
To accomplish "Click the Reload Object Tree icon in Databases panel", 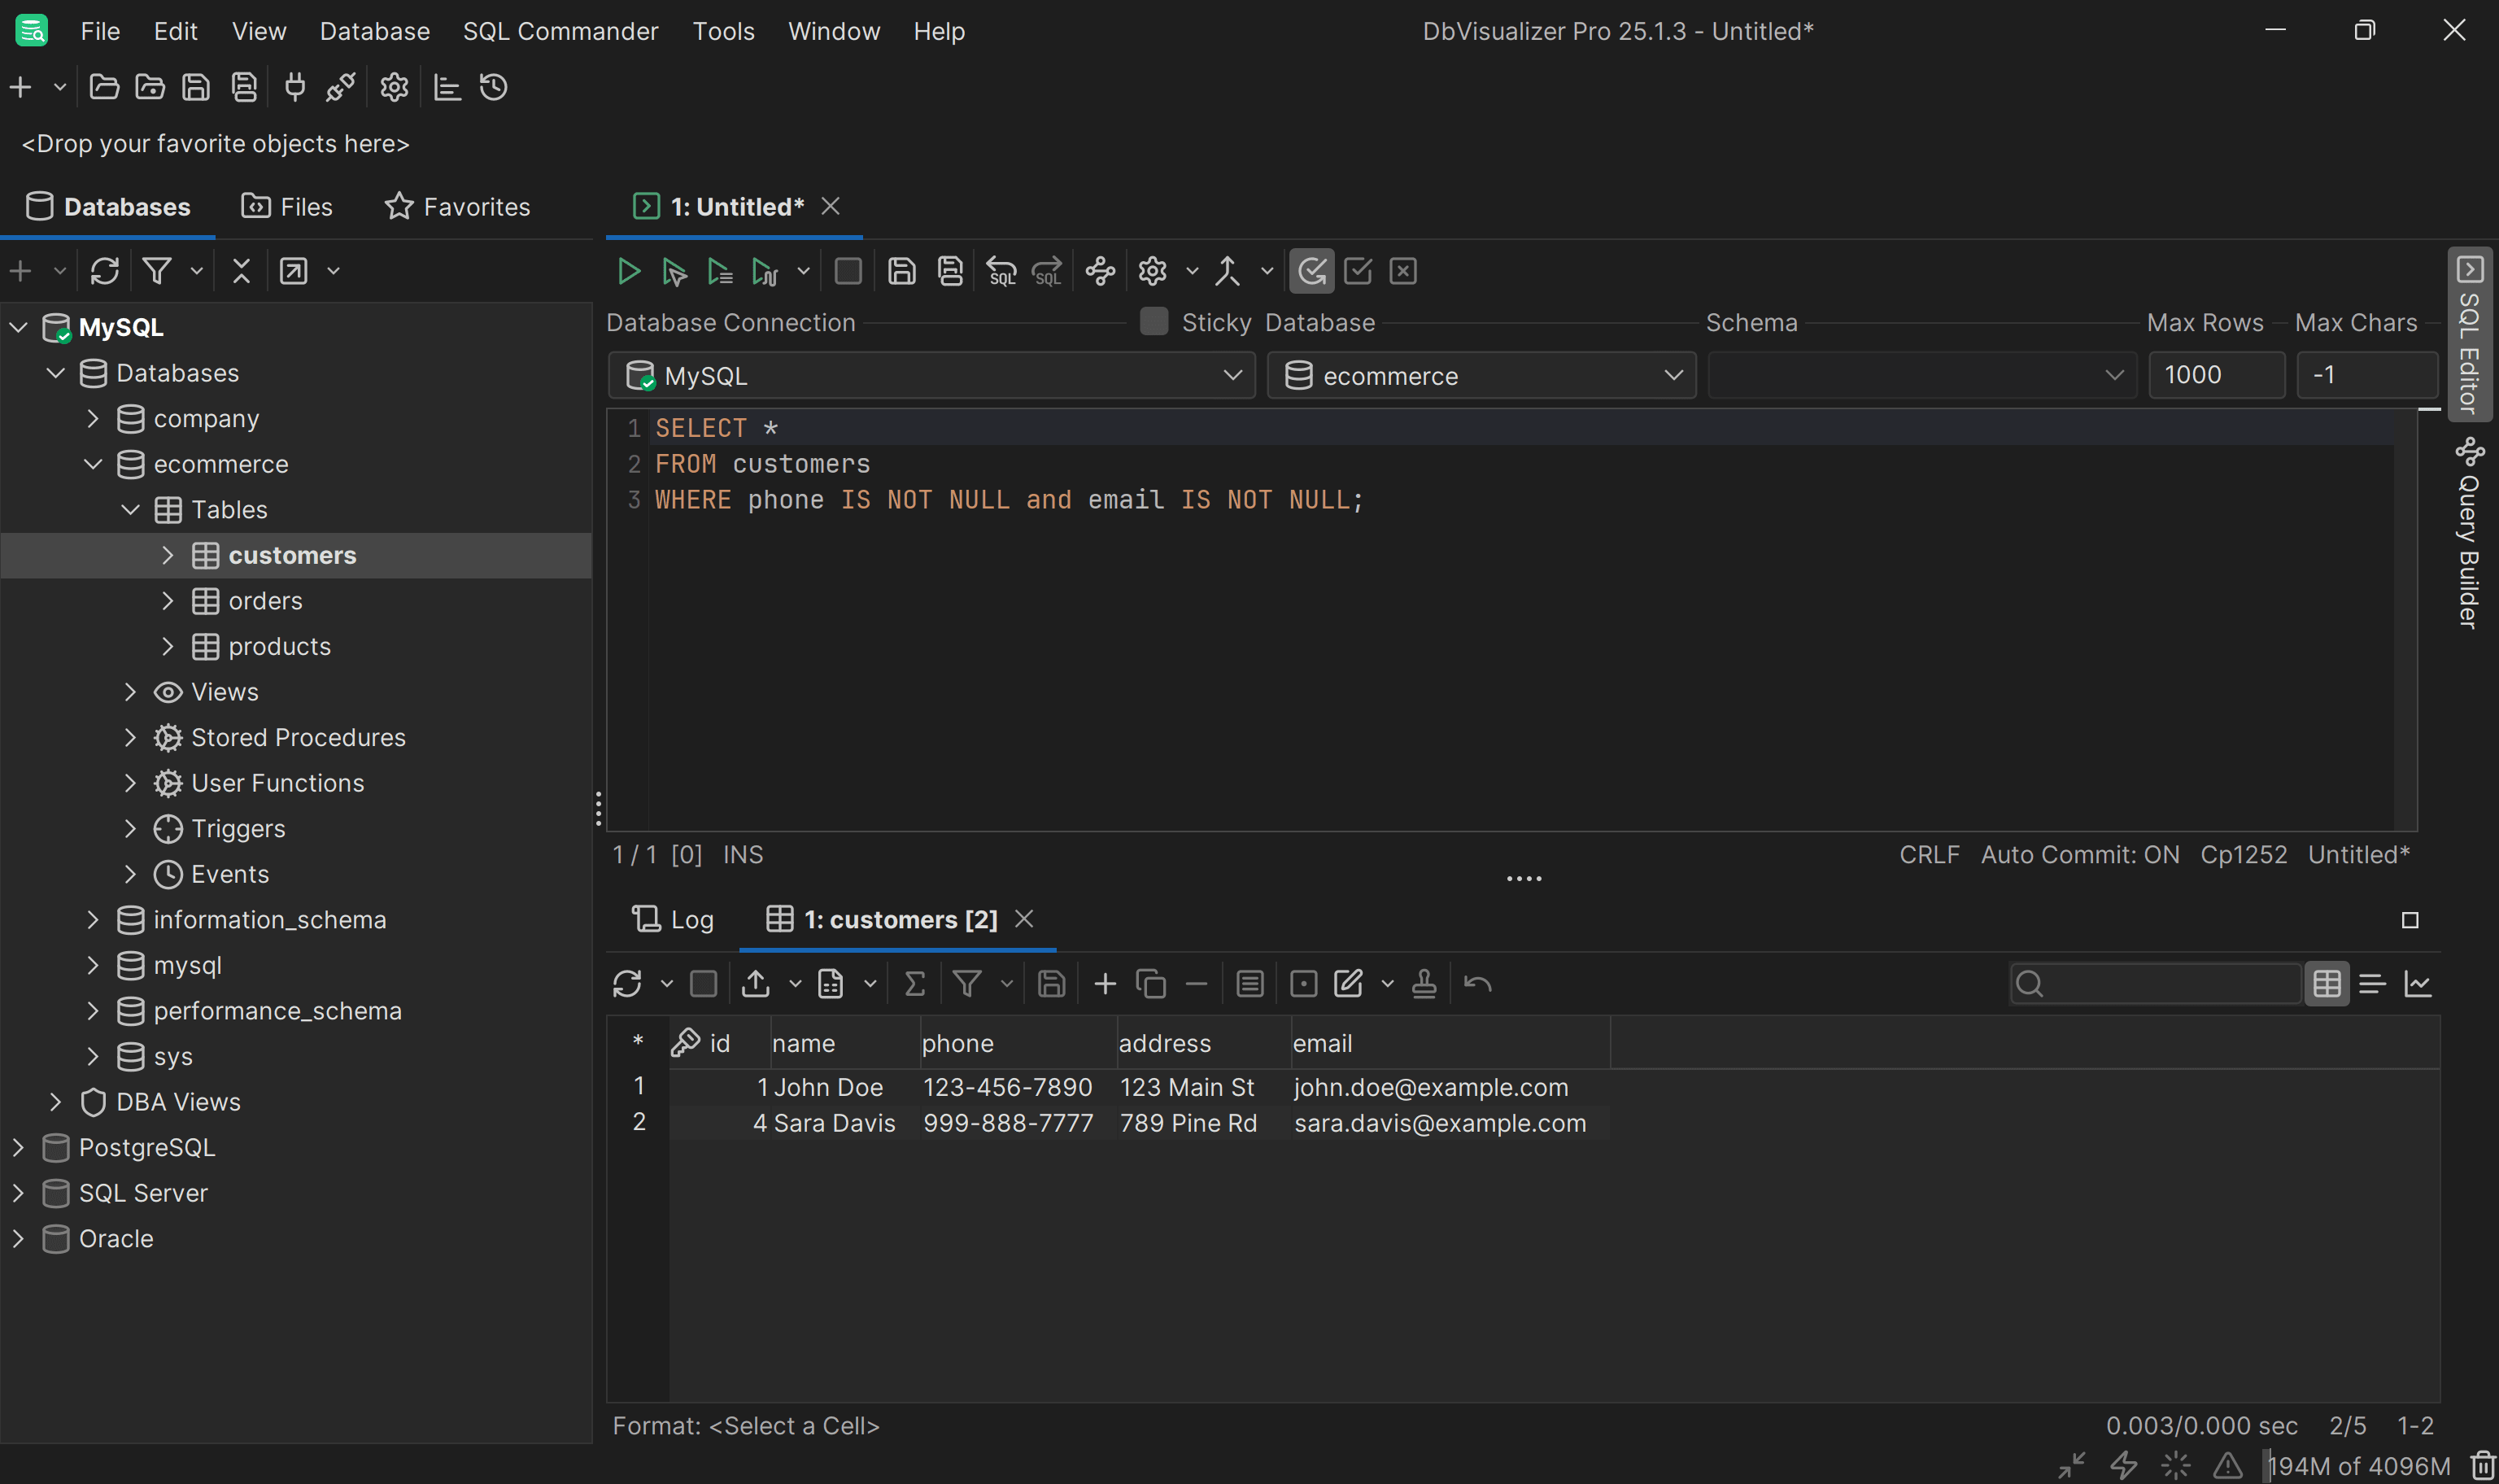I will [104, 271].
